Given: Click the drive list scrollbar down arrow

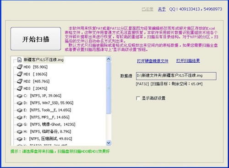Looking at the screenshot, I should click(109, 143).
